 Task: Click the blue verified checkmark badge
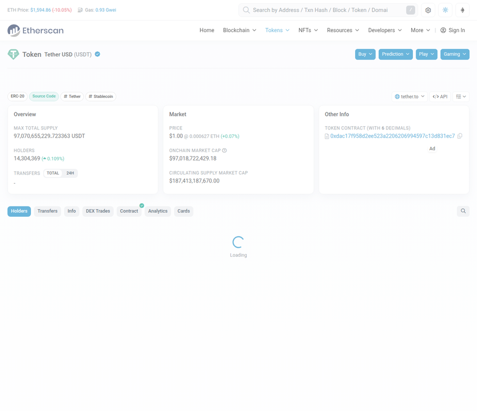[x=97, y=54]
